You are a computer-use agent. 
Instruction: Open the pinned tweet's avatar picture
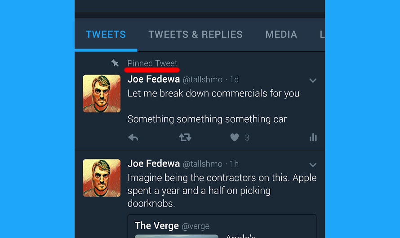coord(102,93)
